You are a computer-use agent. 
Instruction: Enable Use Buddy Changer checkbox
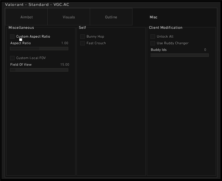153,43
